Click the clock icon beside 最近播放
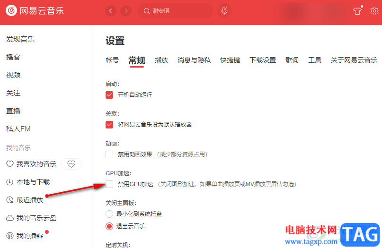Viewport: 382px width, 248px height. coord(10,200)
